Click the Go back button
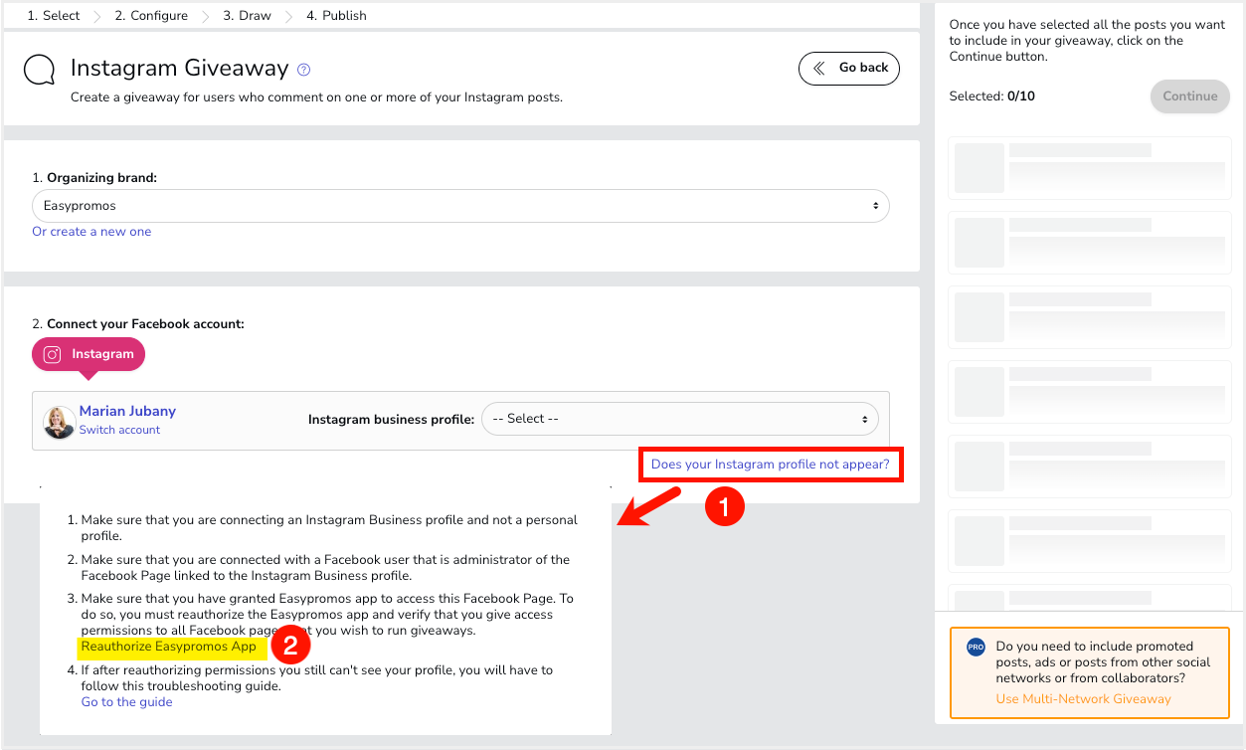The height and width of the screenshot is (750, 1246). pos(849,68)
